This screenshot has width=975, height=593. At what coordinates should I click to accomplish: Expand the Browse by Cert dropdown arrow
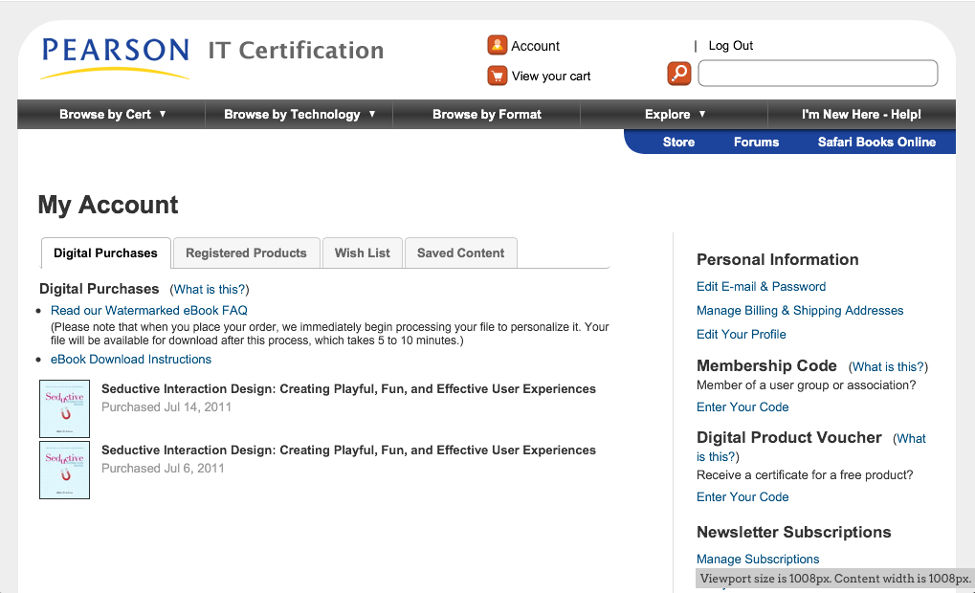[x=163, y=115]
